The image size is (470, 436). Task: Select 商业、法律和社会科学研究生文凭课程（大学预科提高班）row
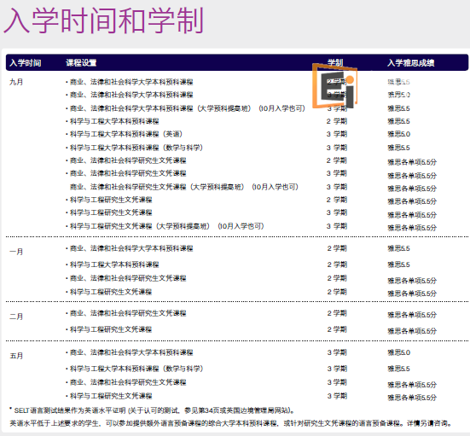click(184, 187)
